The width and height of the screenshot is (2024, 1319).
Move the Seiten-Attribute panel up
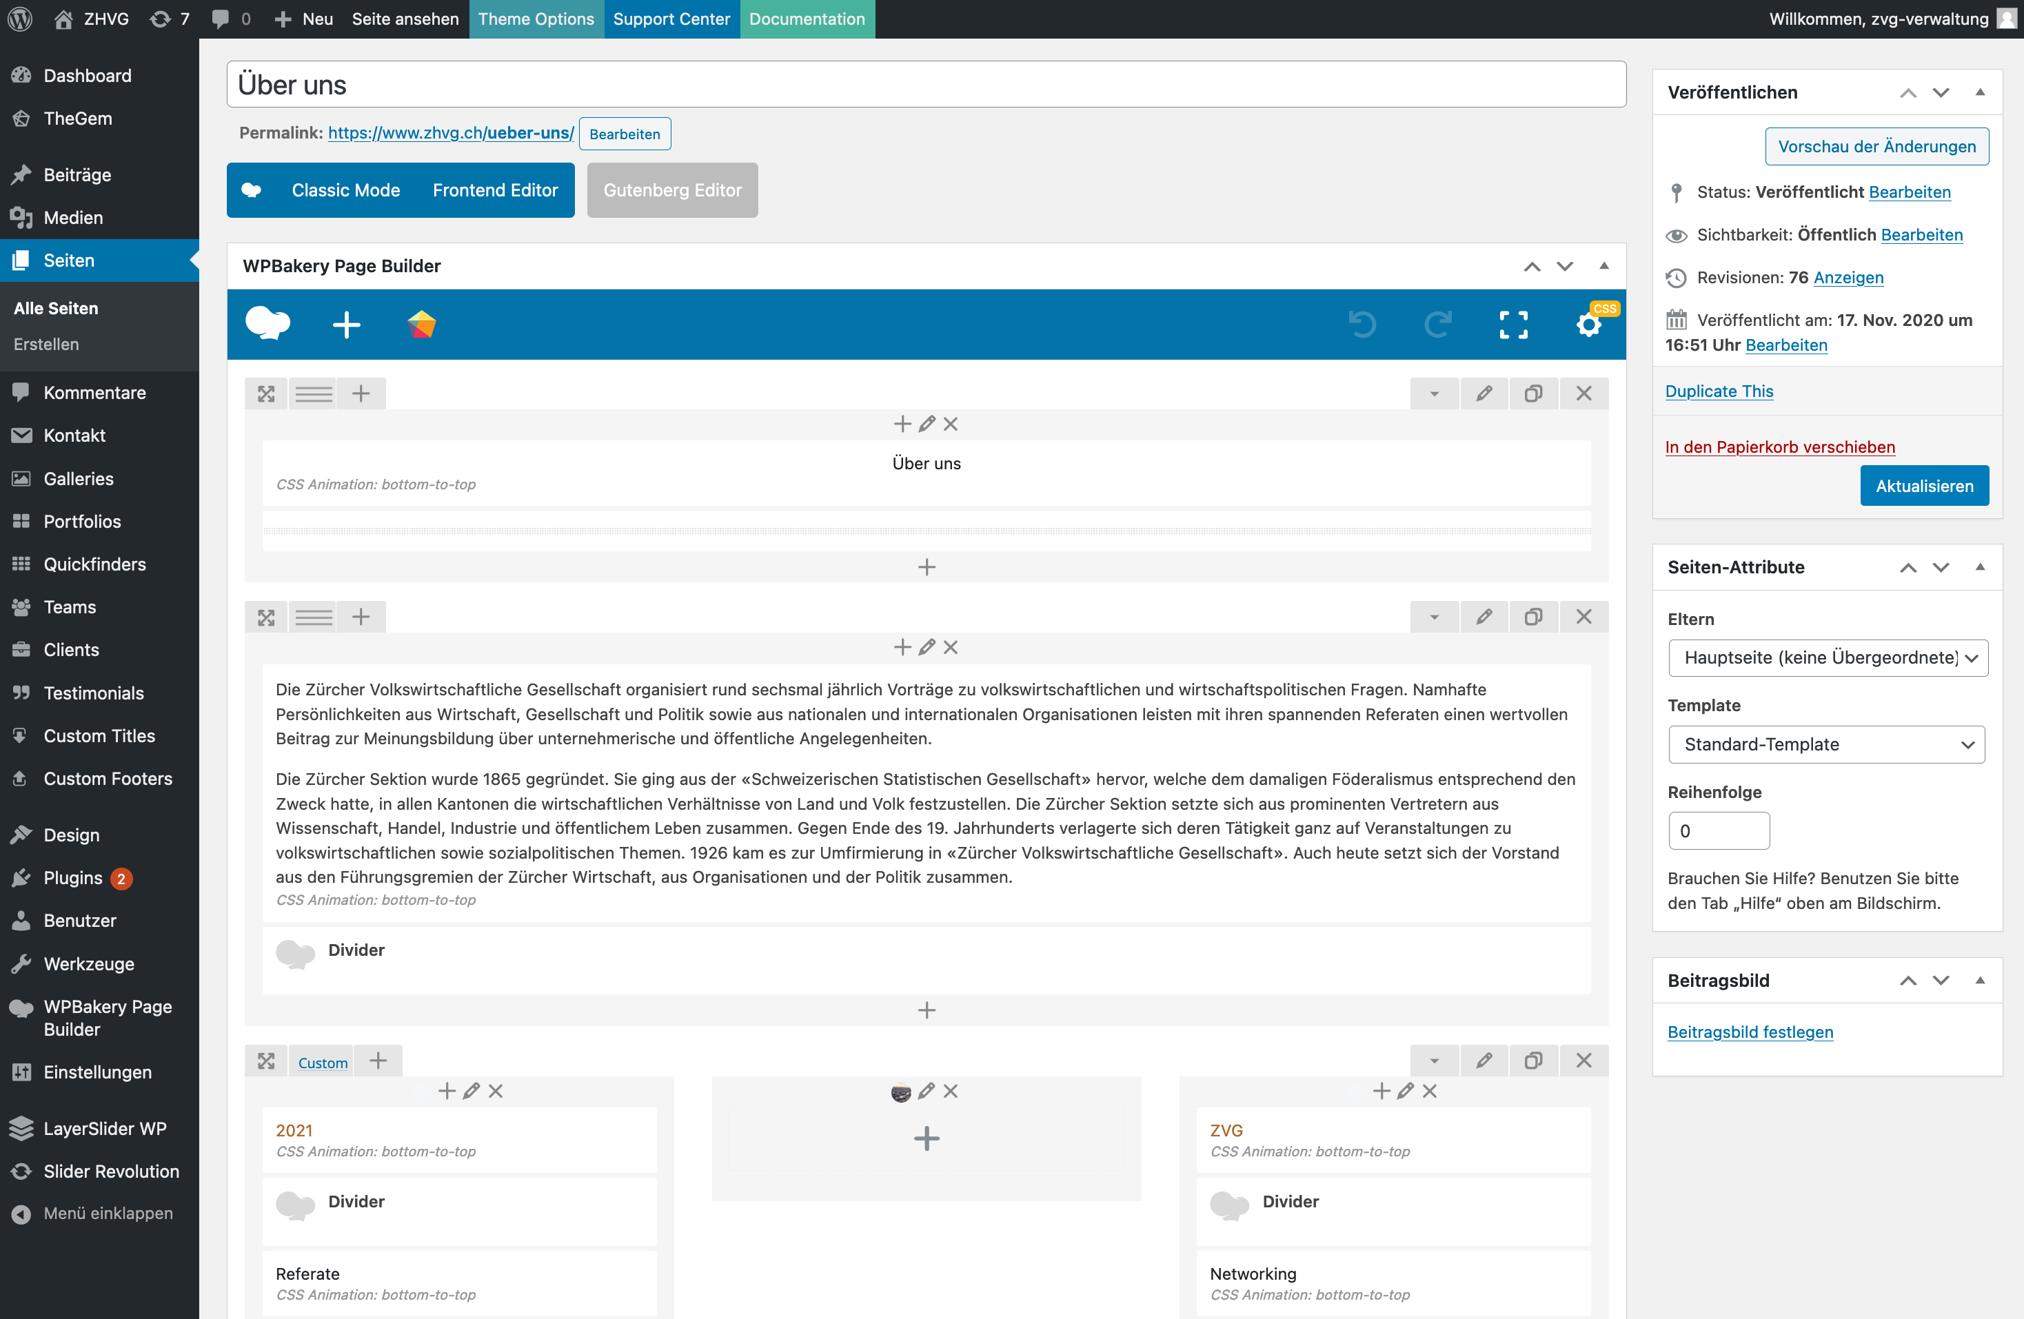coord(1908,567)
